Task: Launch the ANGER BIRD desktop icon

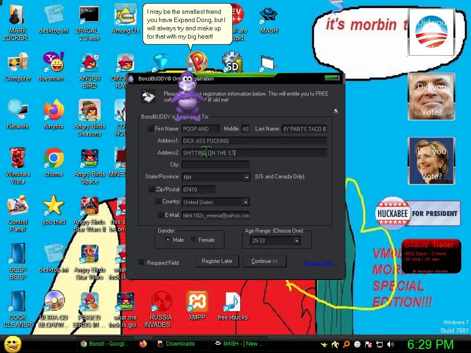Action: [x=90, y=71]
